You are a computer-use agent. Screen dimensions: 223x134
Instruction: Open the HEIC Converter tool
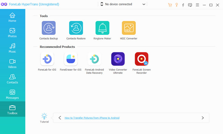click(x=129, y=28)
